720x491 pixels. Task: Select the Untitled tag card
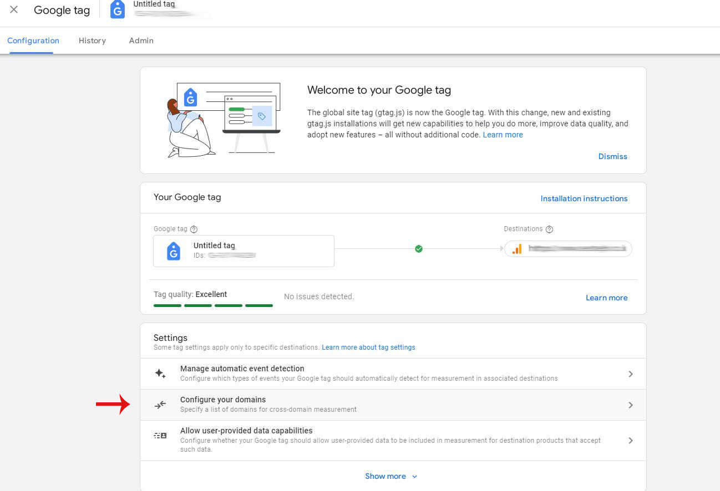[x=244, y=251]
